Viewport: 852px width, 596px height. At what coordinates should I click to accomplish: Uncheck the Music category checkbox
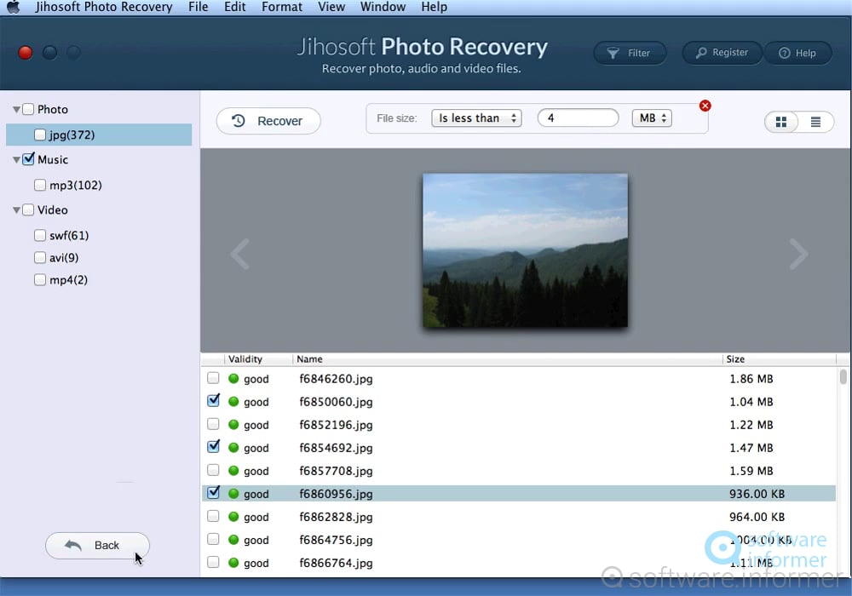[x=28, y=159]
